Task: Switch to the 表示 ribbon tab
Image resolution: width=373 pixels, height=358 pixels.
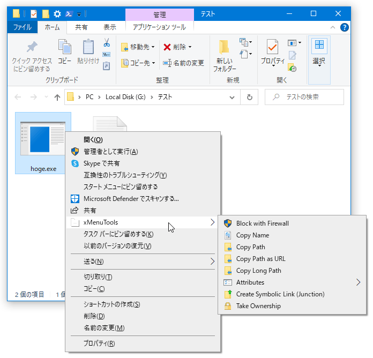Action: click(x=110, y=27)
